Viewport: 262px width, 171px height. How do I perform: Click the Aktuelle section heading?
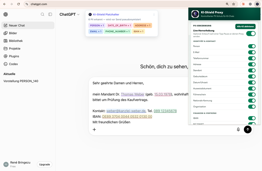click(x=9, y=74)
